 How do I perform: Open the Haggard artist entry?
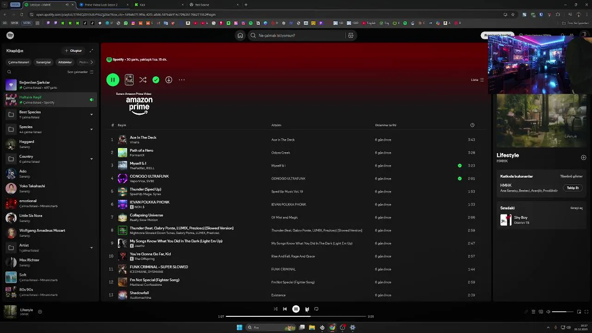(x=49, y=144)
